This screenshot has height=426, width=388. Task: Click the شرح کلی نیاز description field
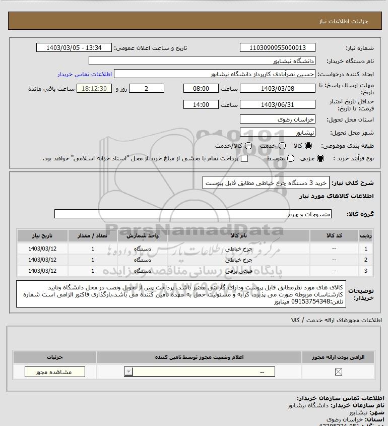pos(266,183)
